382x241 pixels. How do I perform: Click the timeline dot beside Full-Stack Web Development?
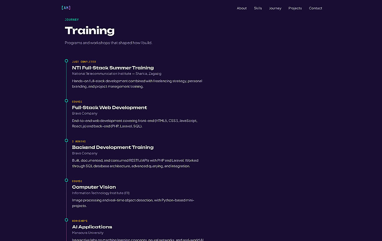pos(66,101)
